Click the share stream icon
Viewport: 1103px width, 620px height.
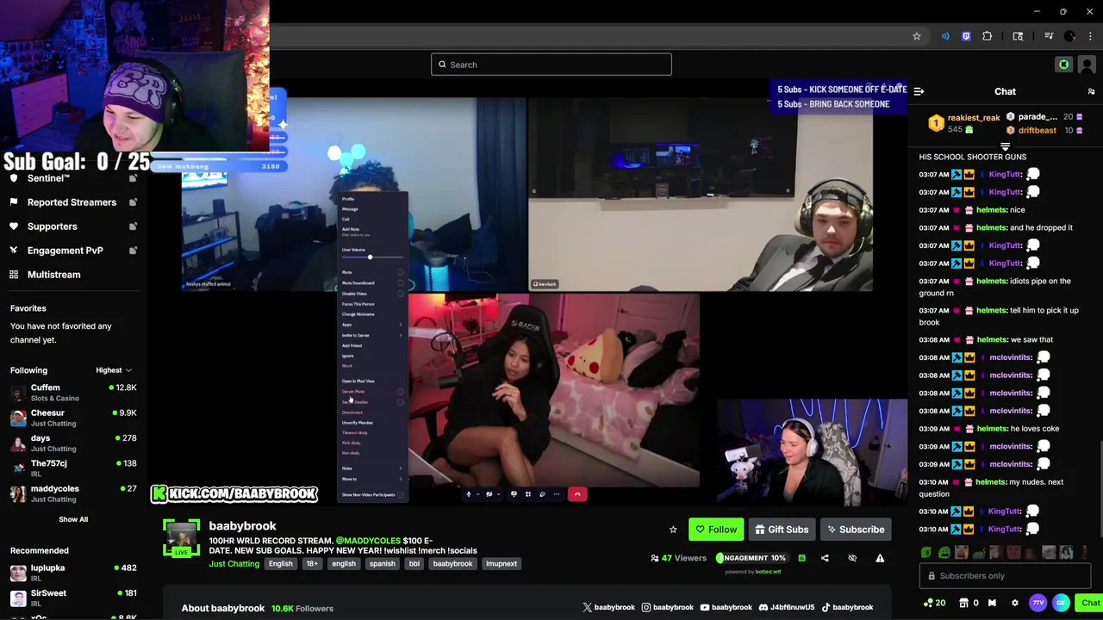coord(825,558)
